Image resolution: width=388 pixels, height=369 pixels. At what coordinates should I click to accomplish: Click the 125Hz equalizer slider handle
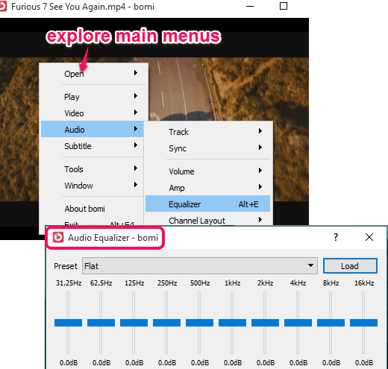pyautogui.click(x=134, y=323)
